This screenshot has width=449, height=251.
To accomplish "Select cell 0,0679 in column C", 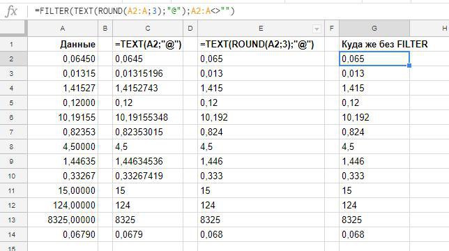I will click(x=148, y=234).
